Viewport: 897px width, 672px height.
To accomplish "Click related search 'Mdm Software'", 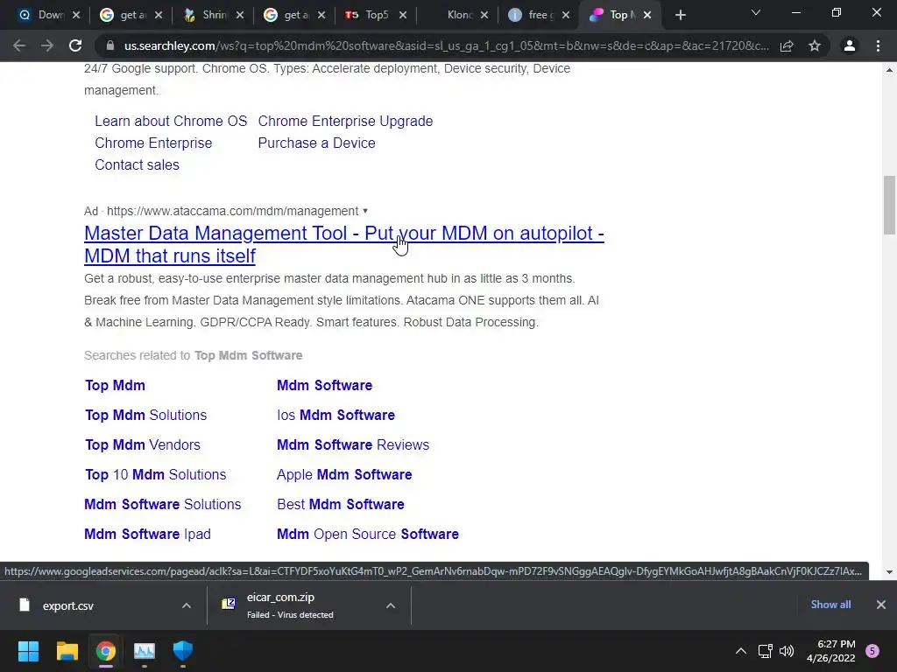I will tap(324, 385).
